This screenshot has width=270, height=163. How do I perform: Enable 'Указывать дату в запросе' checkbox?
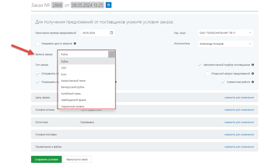38,43
